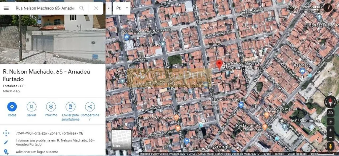This screenshot has height=156, width=339.
Task: Clear search with the X icon
Action: pos(96,8)
